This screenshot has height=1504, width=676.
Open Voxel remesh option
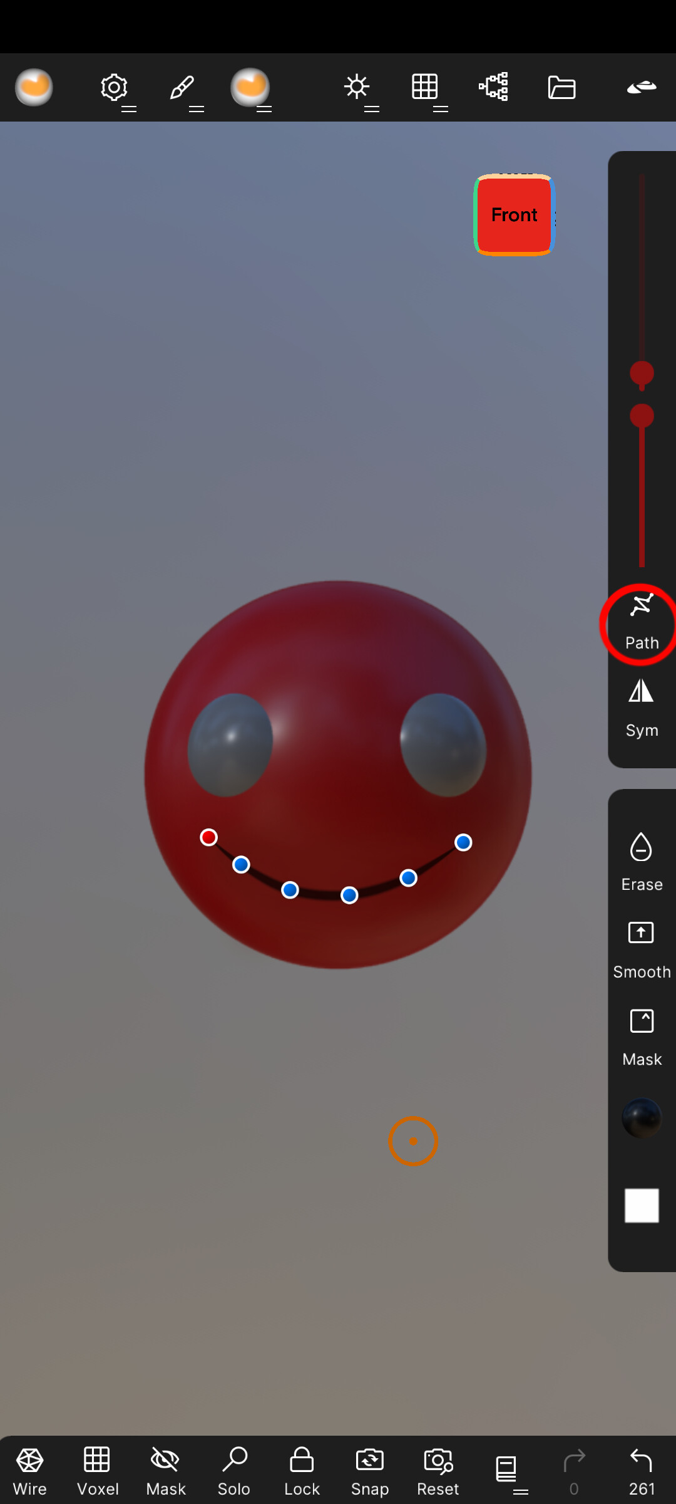[98, 1471]
